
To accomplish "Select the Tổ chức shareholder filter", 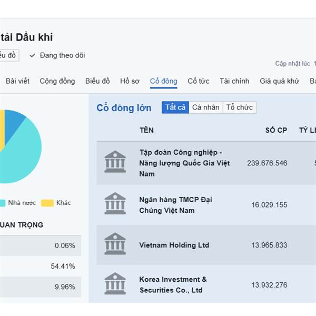I will tap(239, 107).
